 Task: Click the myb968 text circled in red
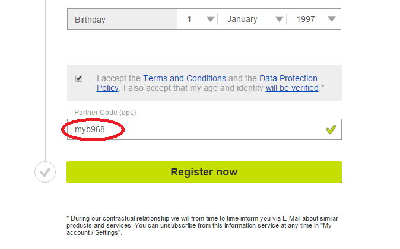pos(90,129)
